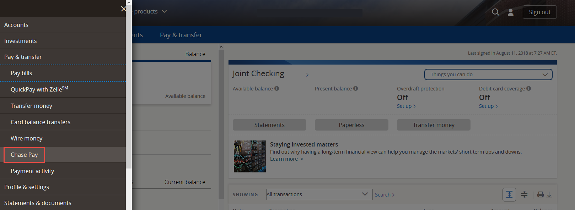Download transactions with the download arrow icon

tap(549, 194)
